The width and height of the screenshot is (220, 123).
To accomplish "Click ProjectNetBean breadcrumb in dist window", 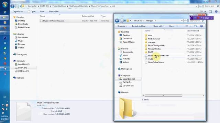I will point(59,6).
